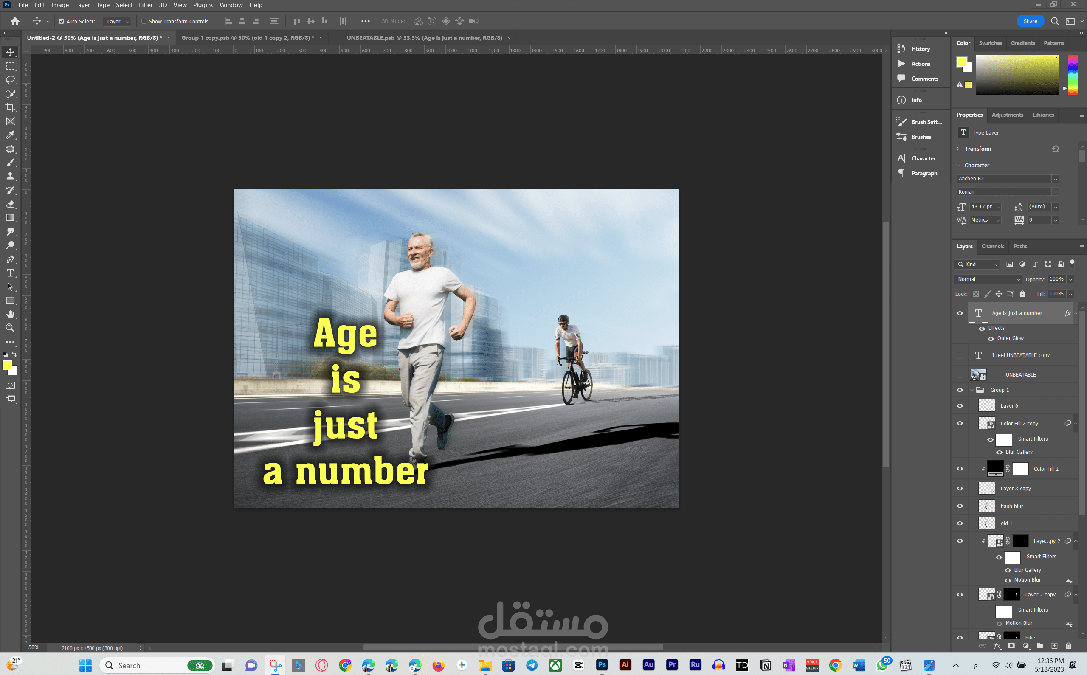Select the Eyedropper tool
The image size is (1087, 675).
point(10,135)
